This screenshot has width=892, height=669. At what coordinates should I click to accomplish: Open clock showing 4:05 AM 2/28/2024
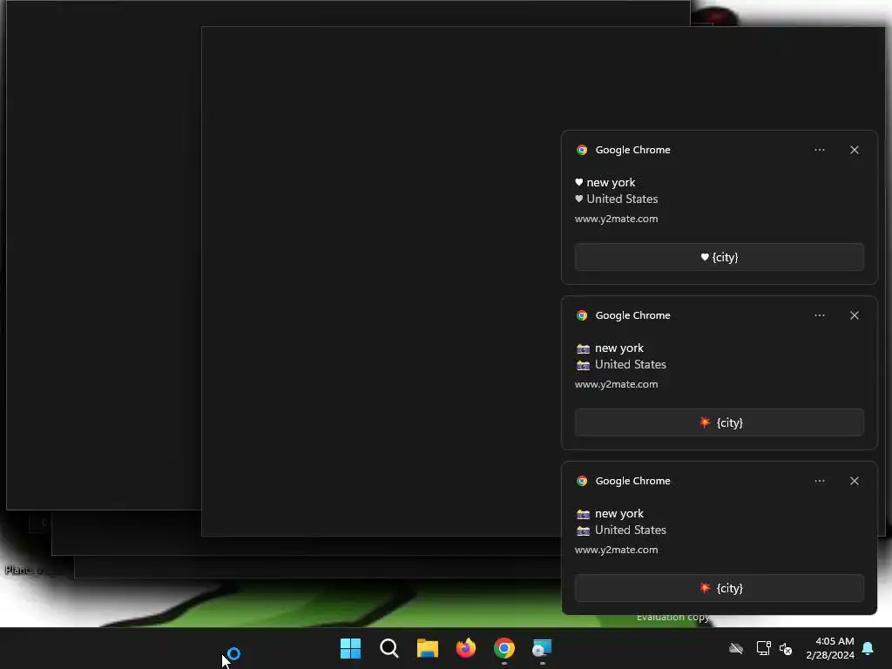pos(830,648)
